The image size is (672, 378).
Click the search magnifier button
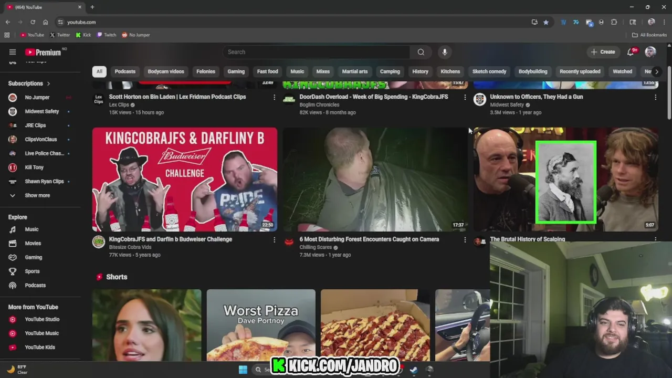tap(421, 52)
